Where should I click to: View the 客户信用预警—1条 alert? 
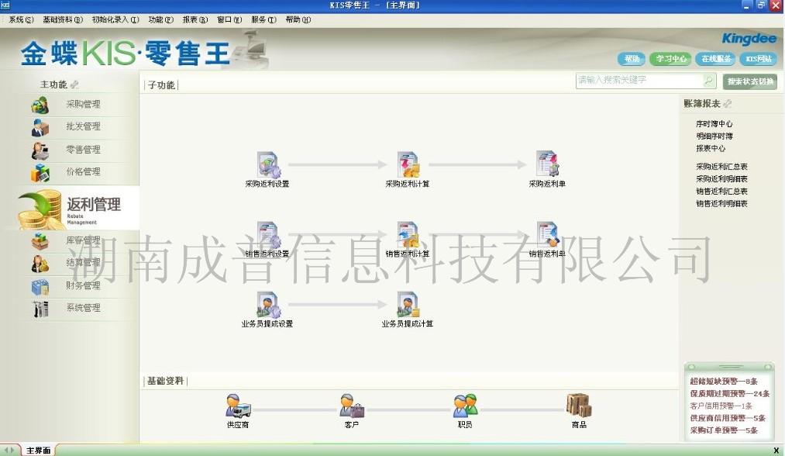tap(721, 406)
